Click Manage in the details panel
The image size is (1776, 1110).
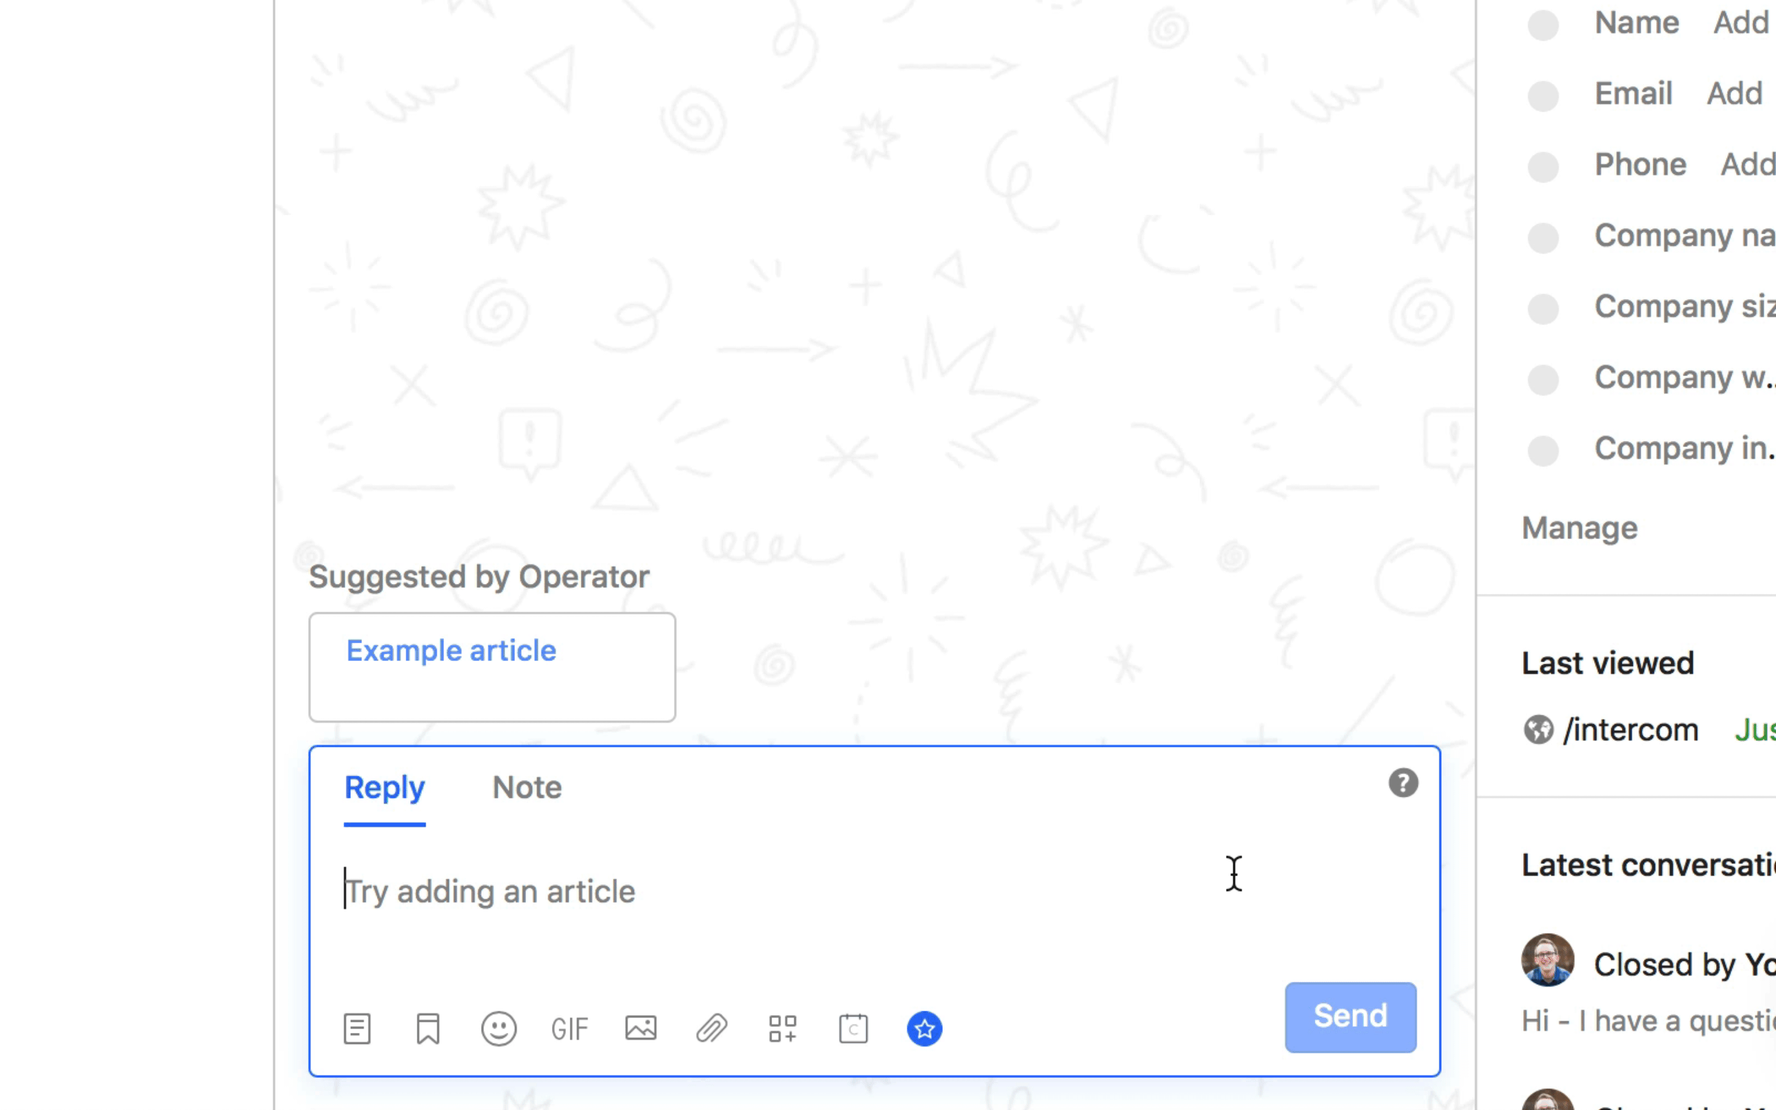(x=1579, y=528)
